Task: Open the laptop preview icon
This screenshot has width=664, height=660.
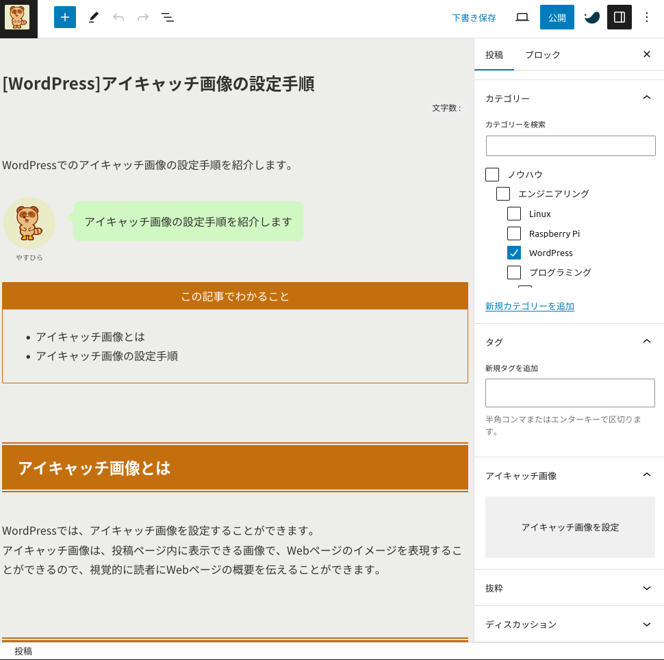Action: coord(522,17)
